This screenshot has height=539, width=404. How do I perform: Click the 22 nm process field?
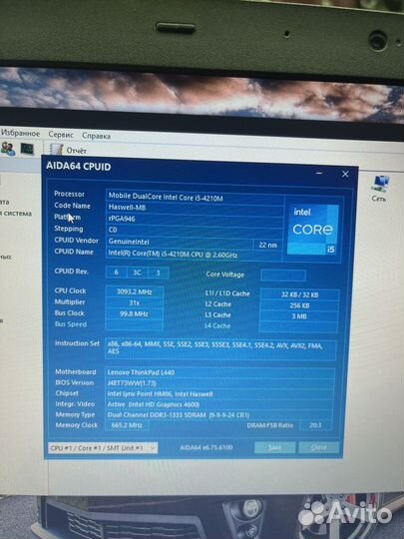point(268,245)
